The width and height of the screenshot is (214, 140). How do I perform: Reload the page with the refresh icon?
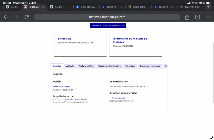(x=27, y=17)
